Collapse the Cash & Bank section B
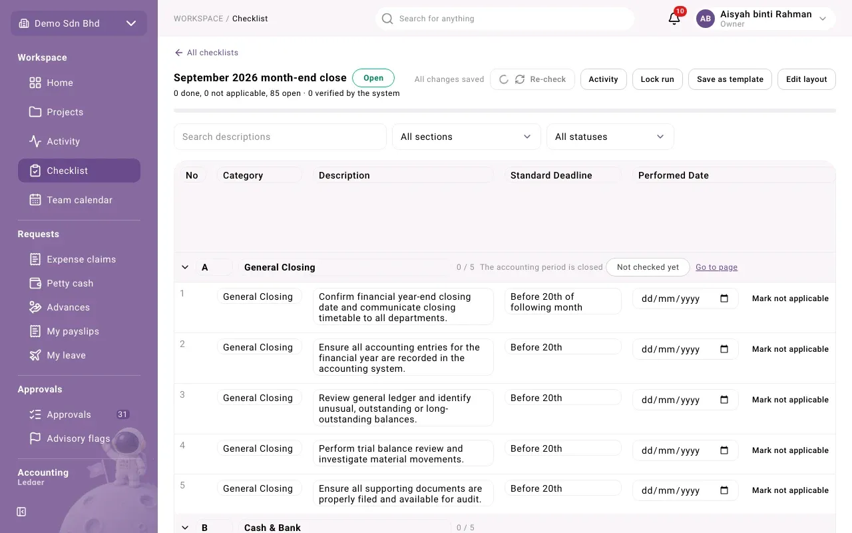 [x=185, y=528]
